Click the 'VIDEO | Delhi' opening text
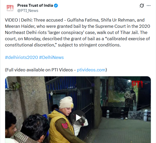 point(19,20)
